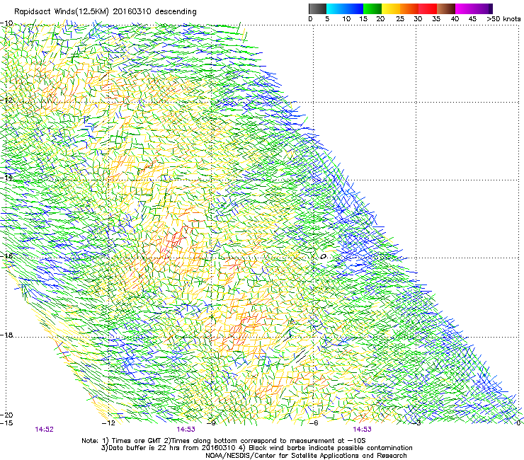The image size is (524, 460).
Task: Click the "-6" longitude axis label
Action: pyautogui.click(x=313, y=423)
